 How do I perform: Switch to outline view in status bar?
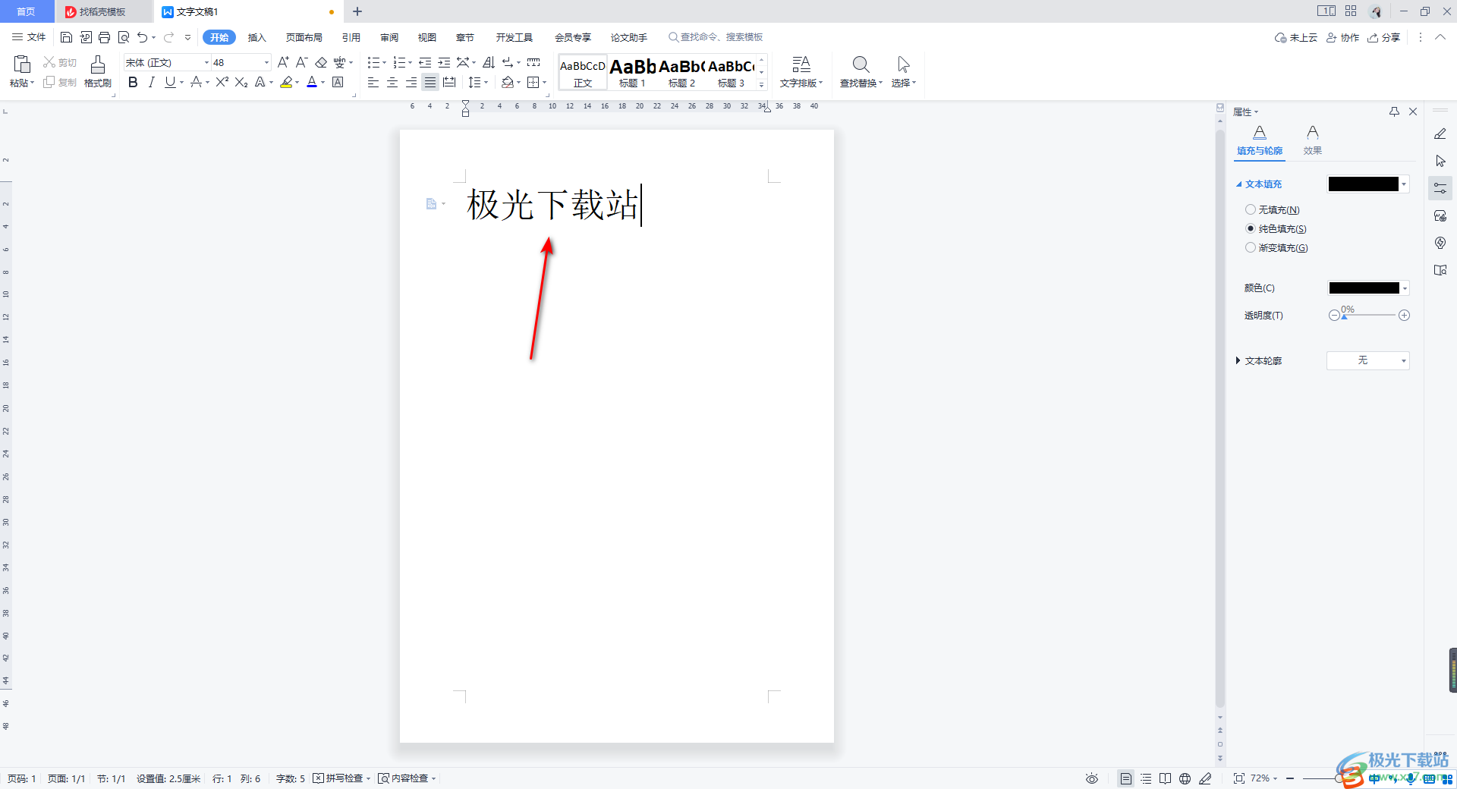tap(1146, 778)
